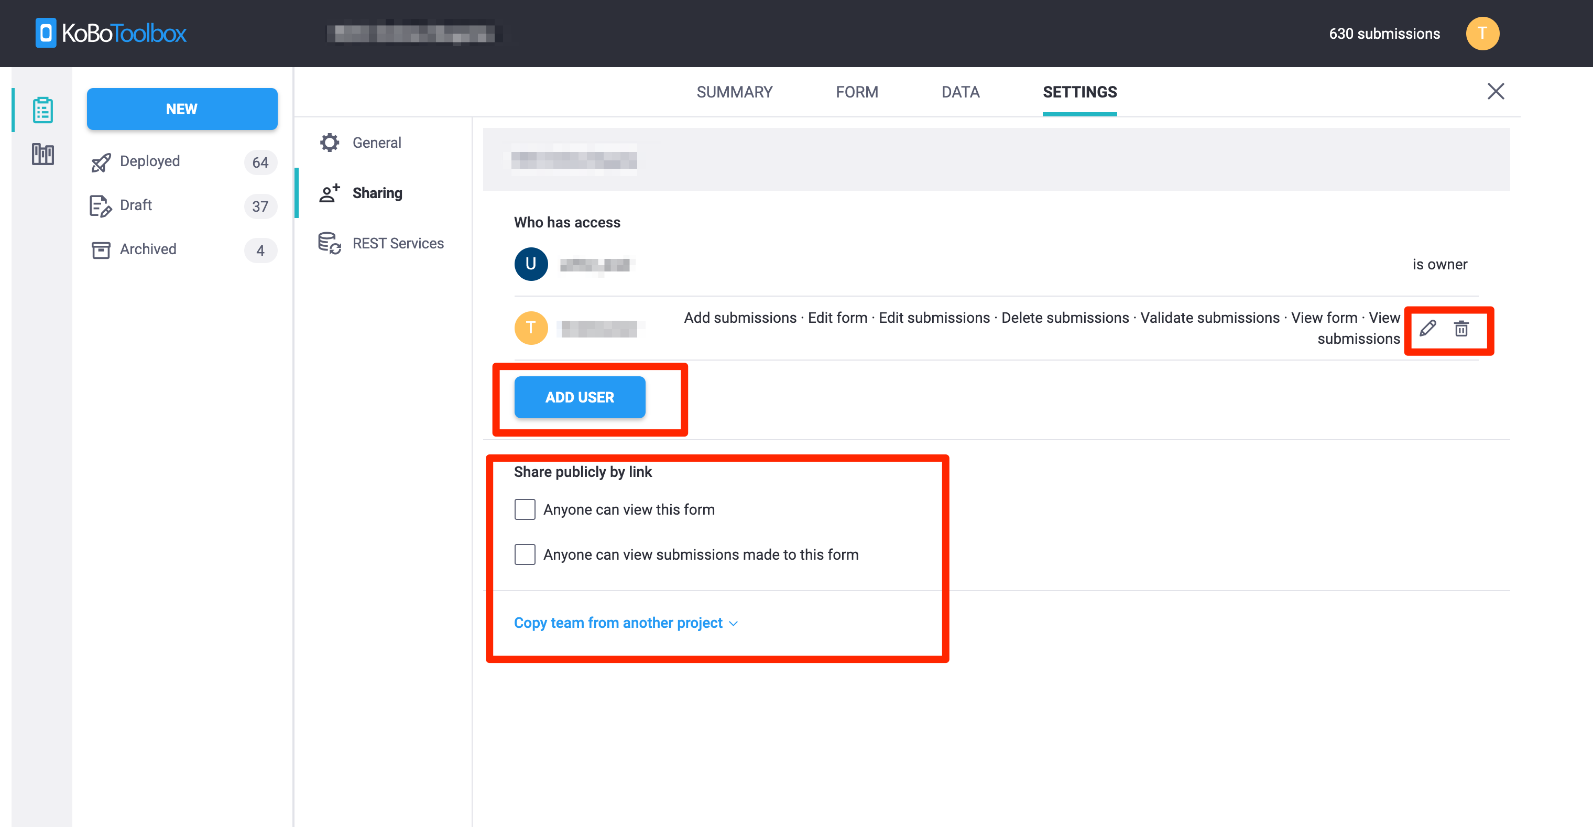
Task: Open REST Services settings
Action: tap(330, 243)
